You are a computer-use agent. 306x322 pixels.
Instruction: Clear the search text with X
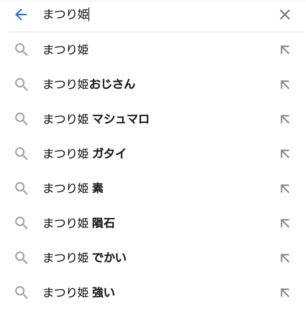point(285,15)
